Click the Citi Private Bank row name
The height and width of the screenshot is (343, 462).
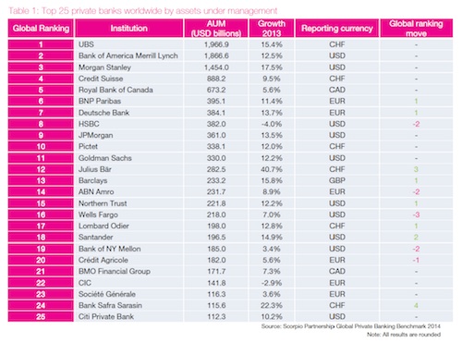106,316
